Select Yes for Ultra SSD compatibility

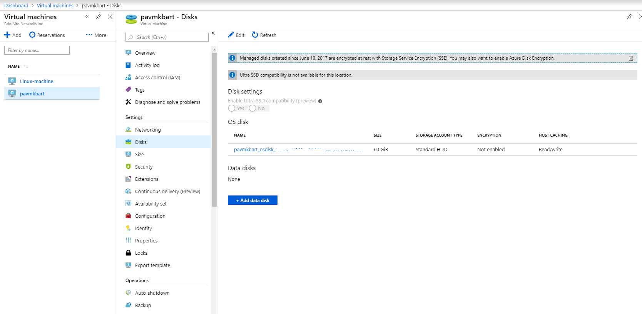(x=232, y=108)
